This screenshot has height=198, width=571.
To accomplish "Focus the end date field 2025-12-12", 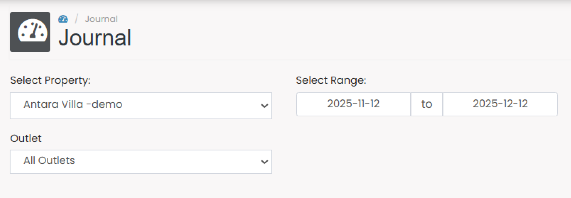I will coord(500,104).
